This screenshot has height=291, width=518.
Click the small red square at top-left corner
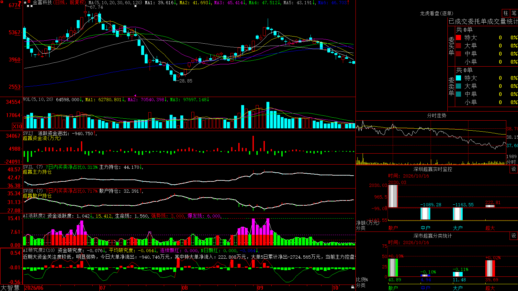coord(1,1)
